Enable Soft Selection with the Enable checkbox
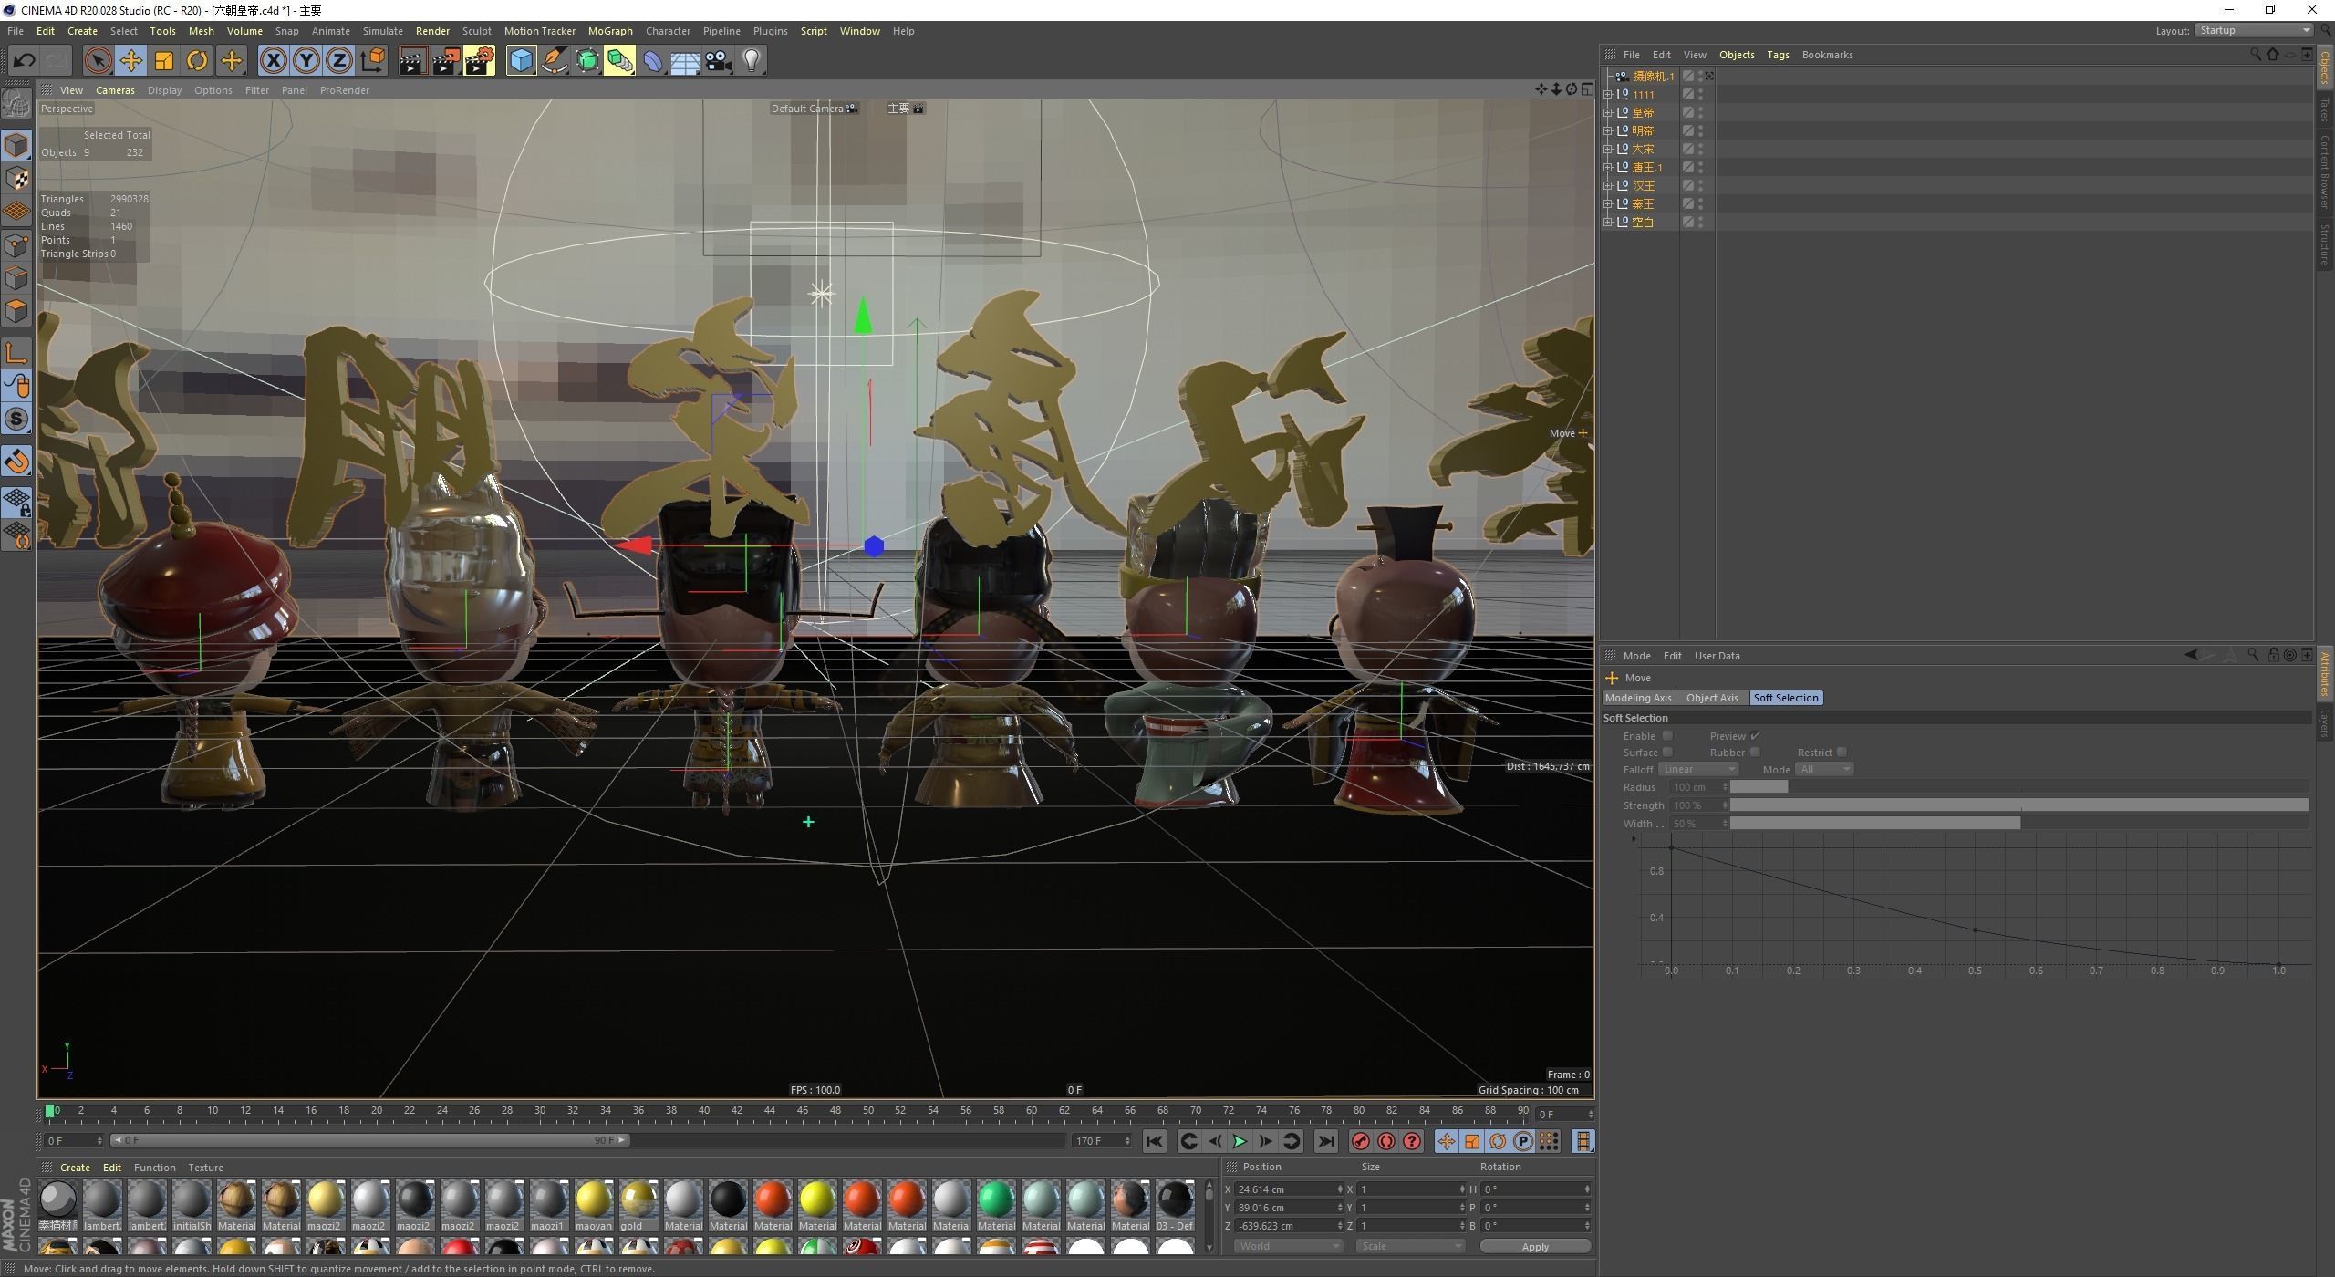2335x1277 pixels. (1668, 735)
